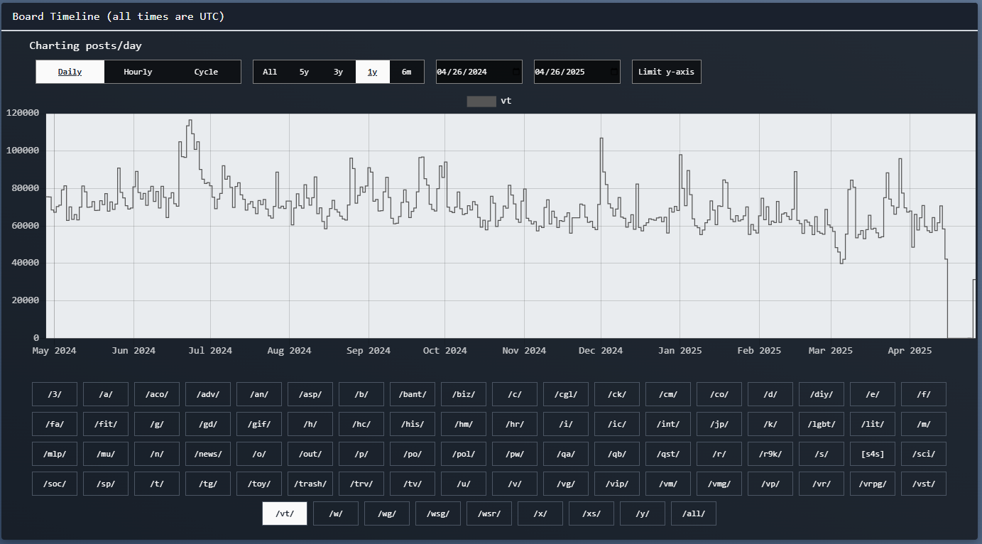Screen dimensions: 982x544
Task: Deselect the highlighted /vt/ board
Action: 284,513
